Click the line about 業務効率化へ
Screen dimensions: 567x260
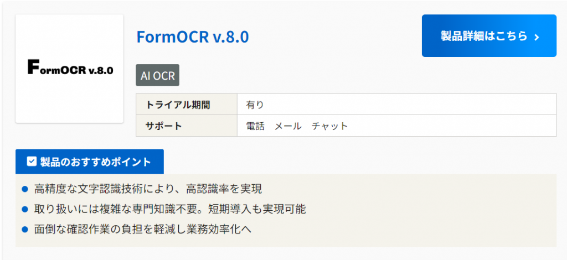[x=143, y=228]
